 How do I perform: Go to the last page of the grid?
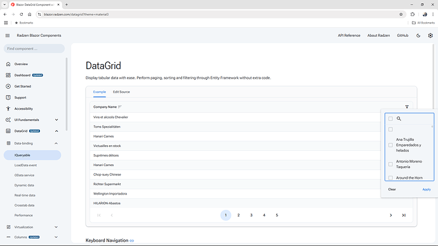[x=404, y=215]
